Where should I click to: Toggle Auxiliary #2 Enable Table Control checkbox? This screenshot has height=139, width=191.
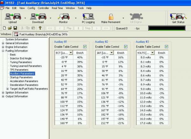point(125,47)
